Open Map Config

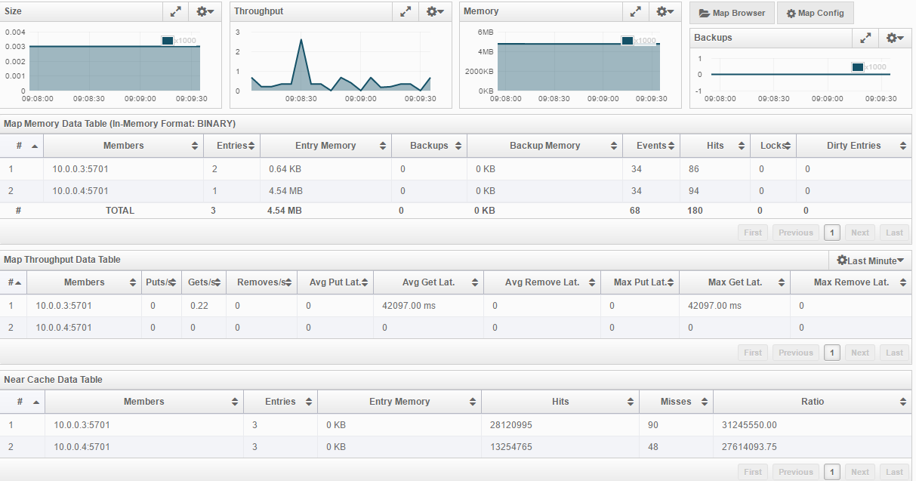816,13
